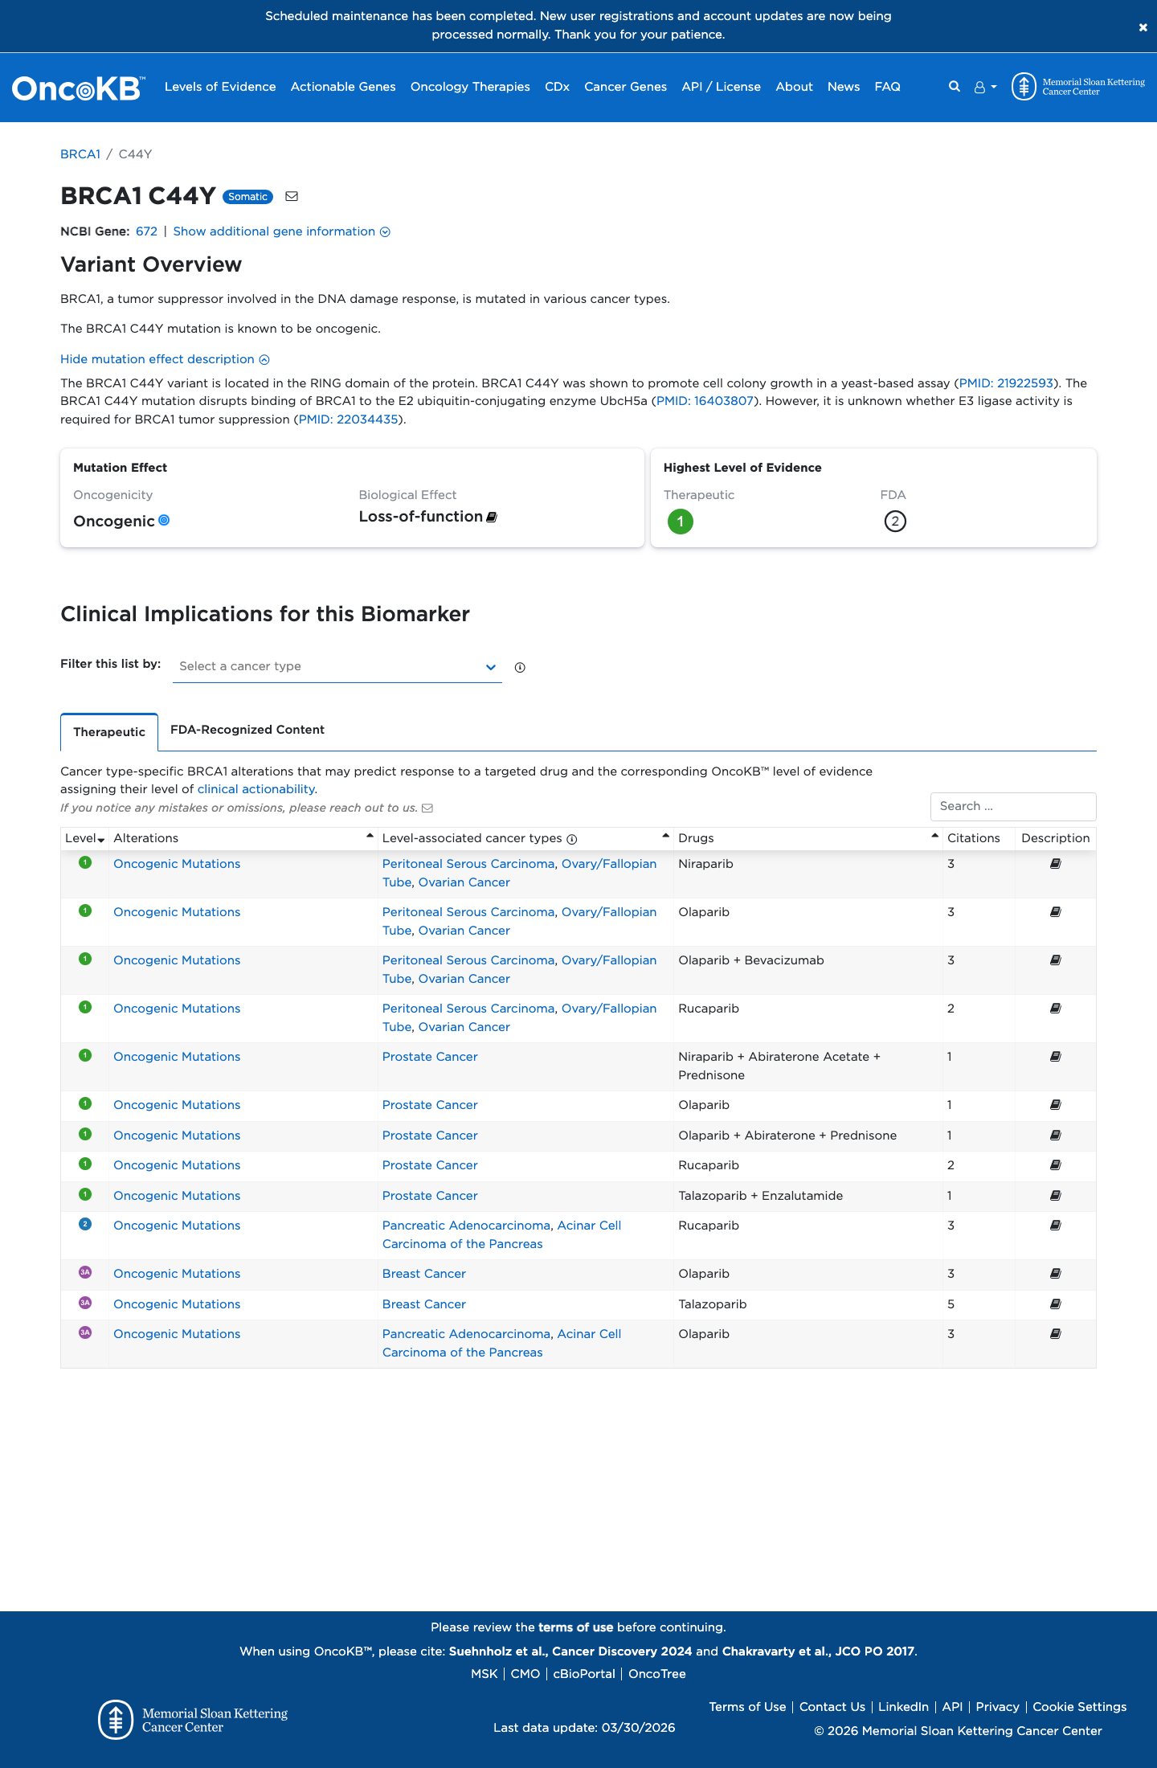This screenshot has height=1768, width=1157.
Task: Open LinkedIn footer link
Action: tap(903, 1707)
